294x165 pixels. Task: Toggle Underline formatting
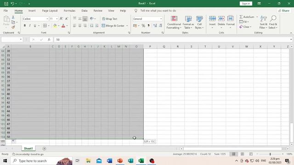pyautogui.click(x=35, y=26)
